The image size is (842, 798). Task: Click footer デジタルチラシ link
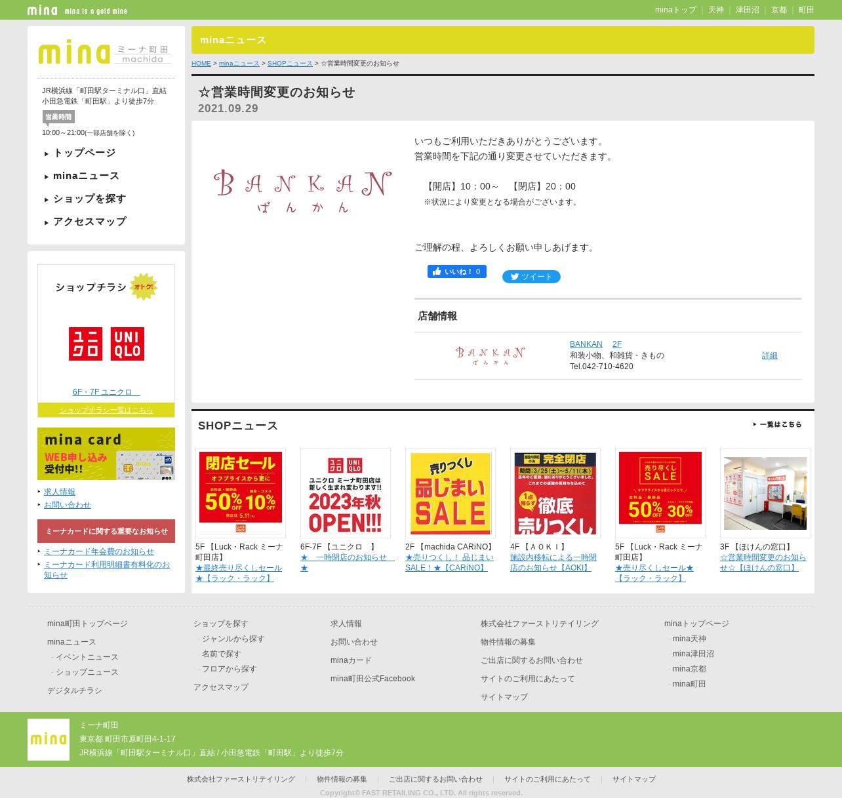[75, 690]
